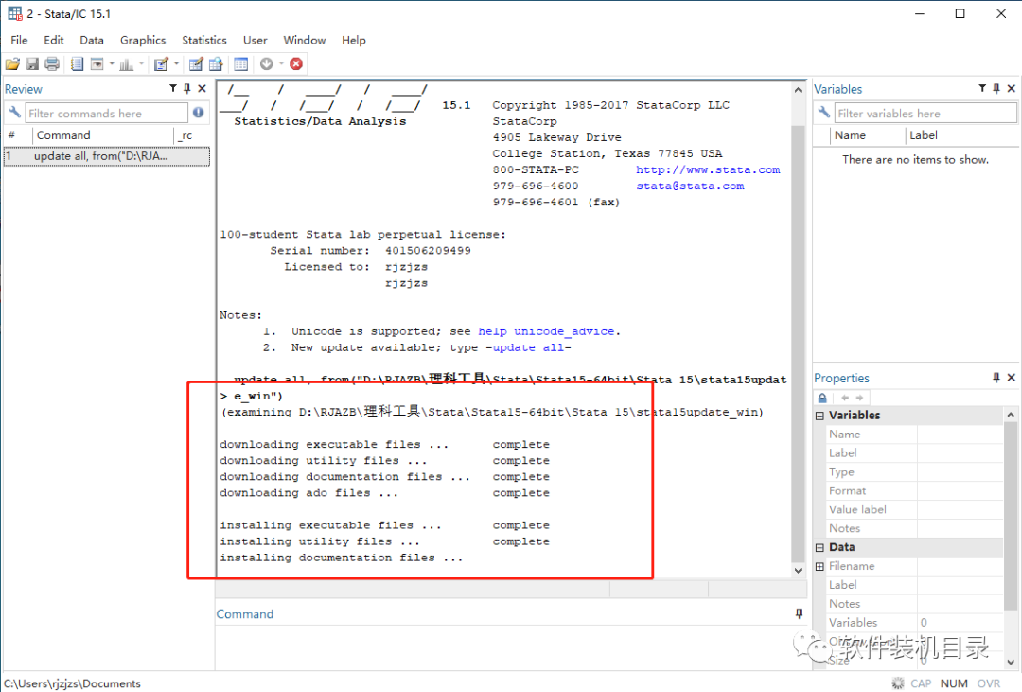Open dropdown arrow next to Viewer icon
The width and height of the screenshot is (1022, 692).
[112, 64]
